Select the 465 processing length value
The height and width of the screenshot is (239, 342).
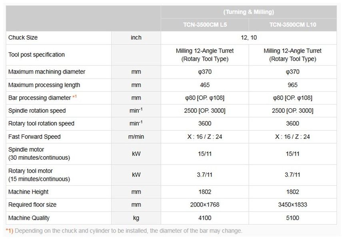204,85
